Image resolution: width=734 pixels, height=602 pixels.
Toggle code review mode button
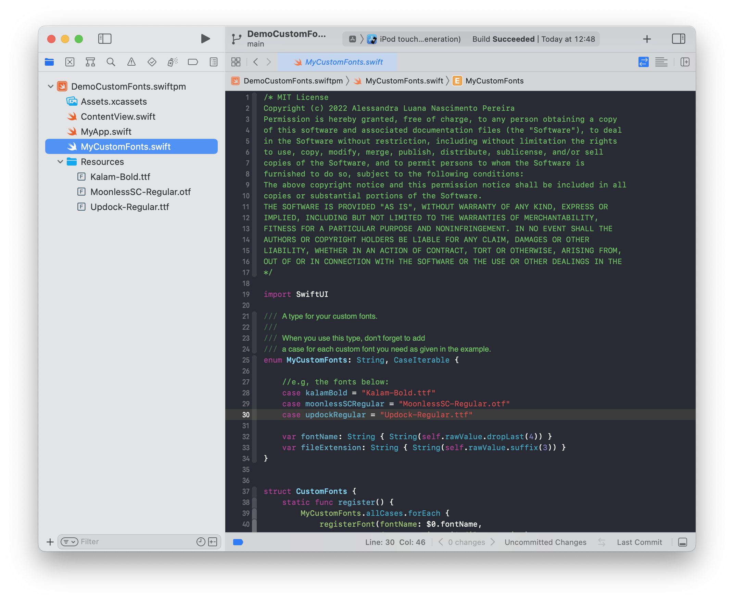(x=643, y=62)
